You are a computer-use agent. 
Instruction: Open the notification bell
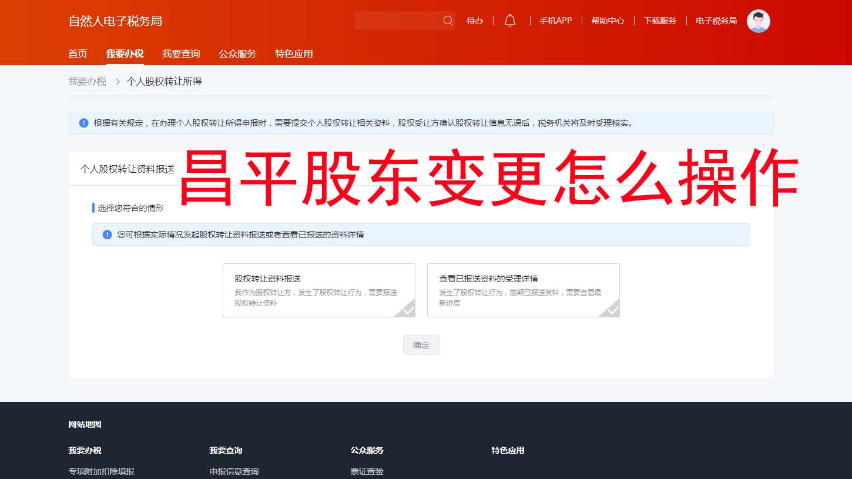(x=509, y=20)
